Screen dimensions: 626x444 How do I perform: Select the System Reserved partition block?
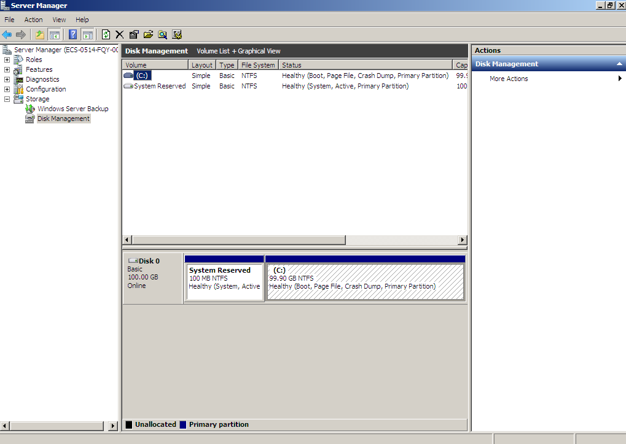[x=224, y=282]
